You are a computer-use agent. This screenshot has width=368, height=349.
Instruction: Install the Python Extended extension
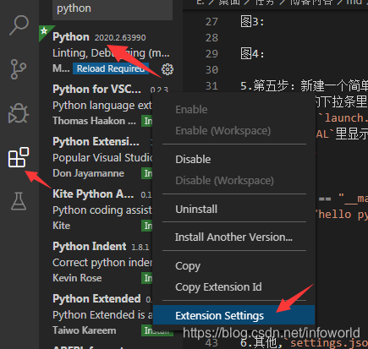pos(157,330)
